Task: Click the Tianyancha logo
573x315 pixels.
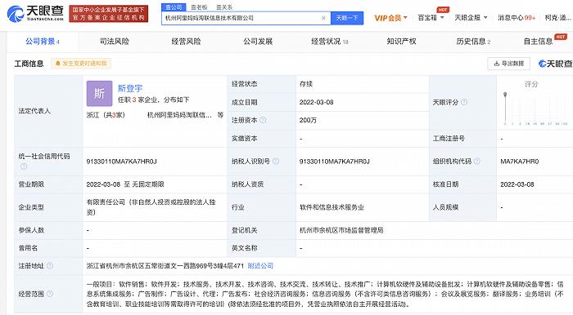Action: pyautogui.click(x=35, y=14)
